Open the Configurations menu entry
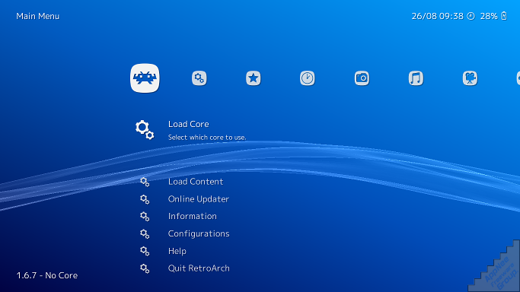The width and height of the screenshot is (520, 292). (199, 233)
